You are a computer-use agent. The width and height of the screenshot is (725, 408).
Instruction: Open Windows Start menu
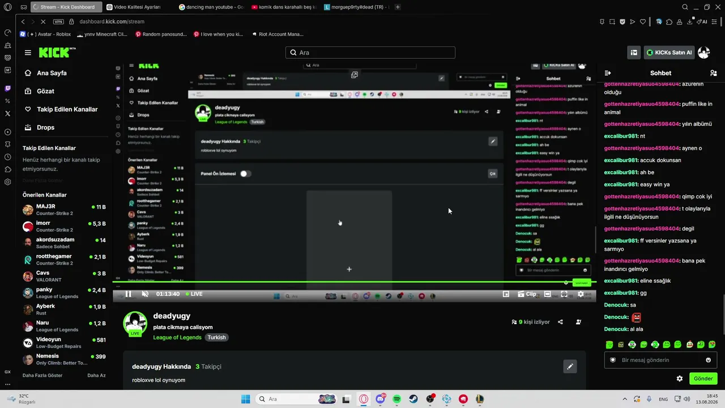[x=245, y=399]
